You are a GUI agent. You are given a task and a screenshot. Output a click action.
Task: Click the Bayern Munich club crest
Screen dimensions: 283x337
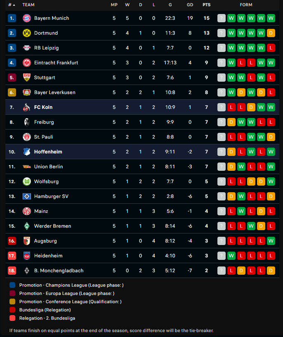pos(27,18)
